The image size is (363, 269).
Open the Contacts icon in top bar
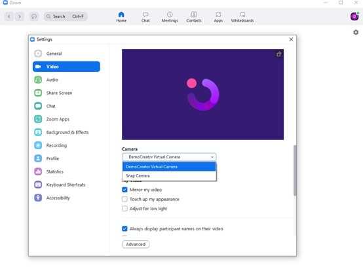[194, 14]
